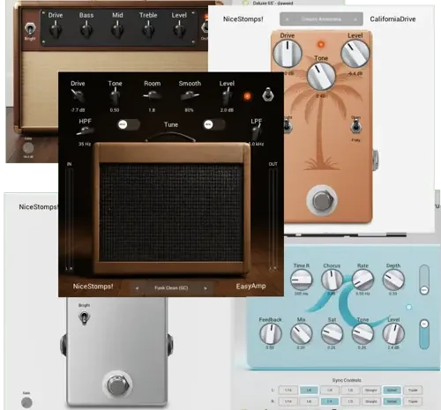Click the Bass knob on the amp head
This screenshot has height=410, width=441.
pos(86,31)
